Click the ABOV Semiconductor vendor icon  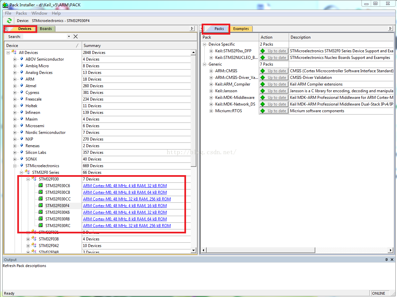22,59
